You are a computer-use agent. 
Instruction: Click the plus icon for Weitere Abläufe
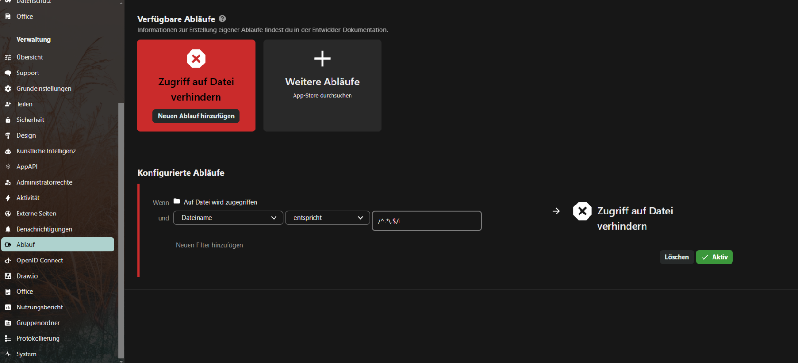coord(323,59)
